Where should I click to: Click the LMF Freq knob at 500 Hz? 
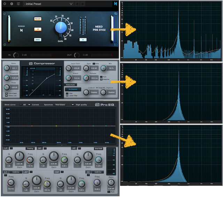coord(47,184)
